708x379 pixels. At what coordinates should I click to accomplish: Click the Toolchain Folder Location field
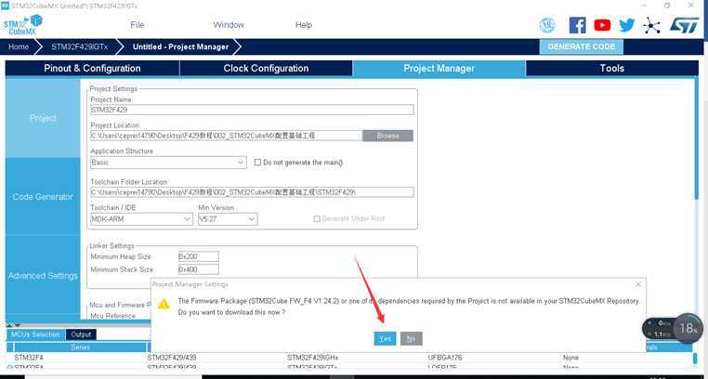point(252,192)
